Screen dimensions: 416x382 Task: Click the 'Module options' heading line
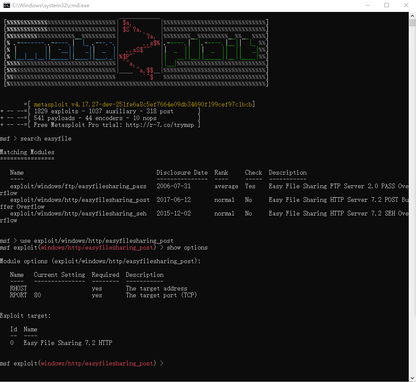[x=100, y=261]
